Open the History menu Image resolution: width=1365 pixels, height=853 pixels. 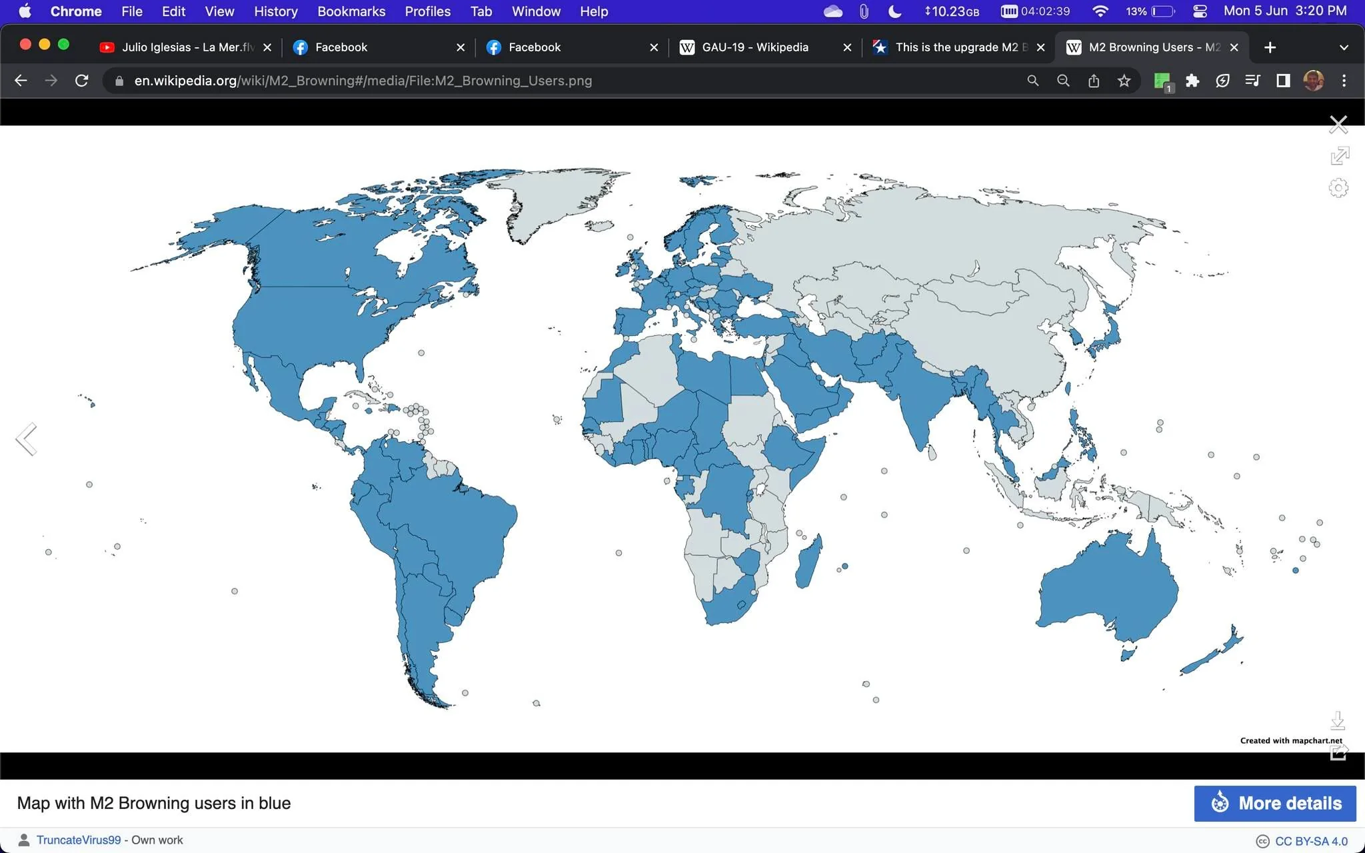click(x=275, y=11)
